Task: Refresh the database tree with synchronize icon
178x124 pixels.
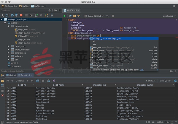Action: pos(12,15)
